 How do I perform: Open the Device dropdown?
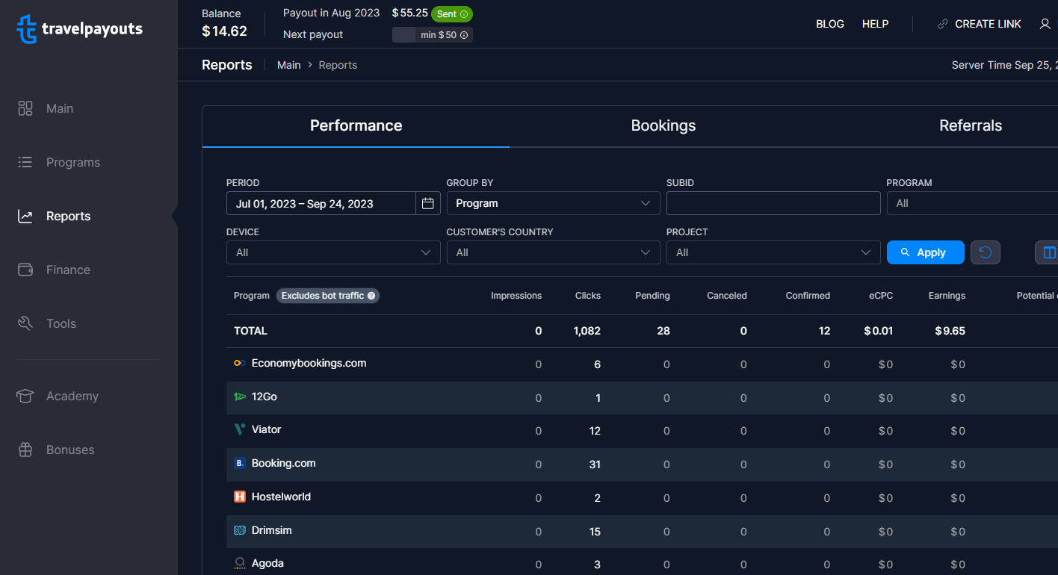pos(333,252)
